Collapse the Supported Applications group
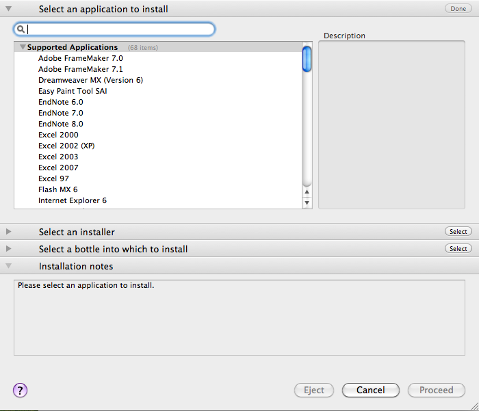Viewport: 479px width, 411px height. tap(23, 47)
